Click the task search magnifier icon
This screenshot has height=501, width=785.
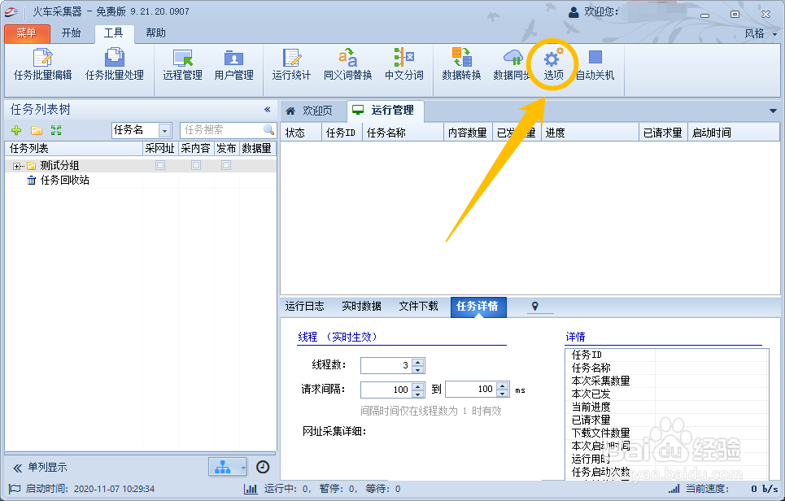pos(268,130)
